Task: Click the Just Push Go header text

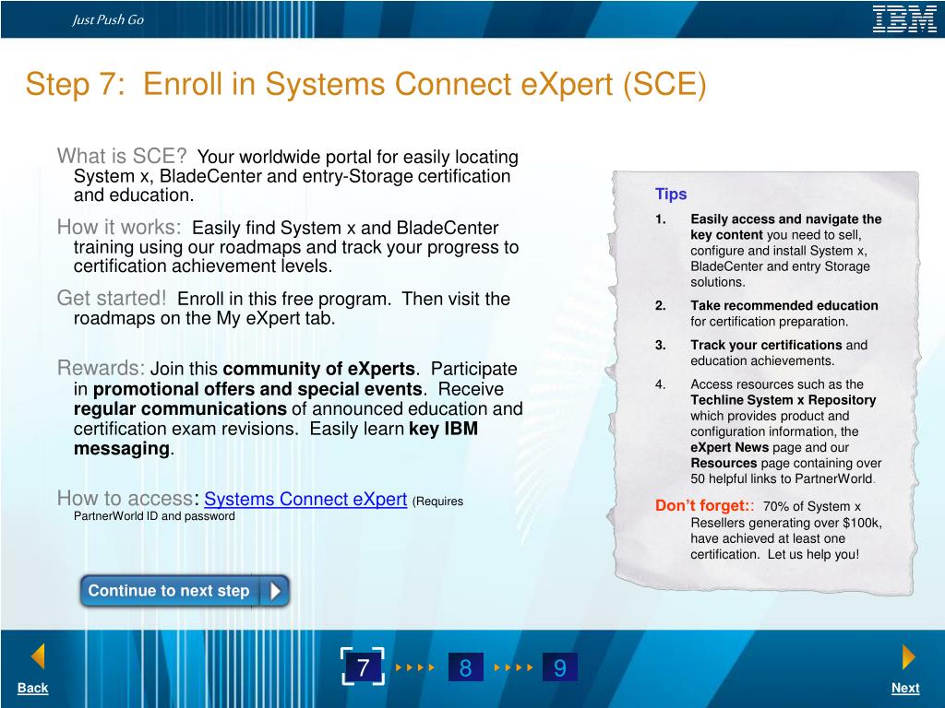Action: point(108,19)
